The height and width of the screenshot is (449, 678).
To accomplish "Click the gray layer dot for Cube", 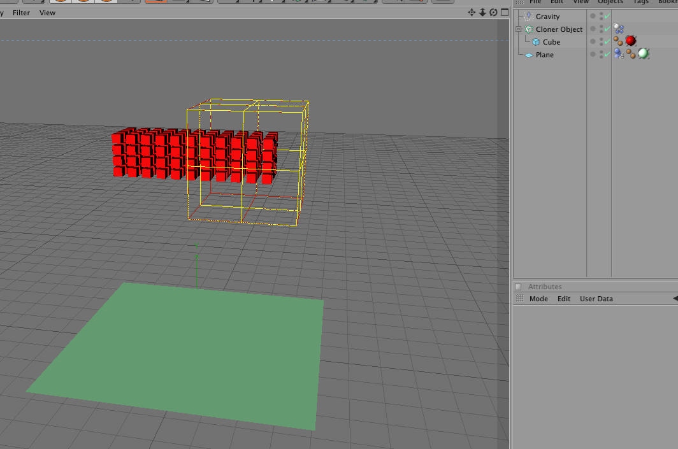I will pos(593,41).
